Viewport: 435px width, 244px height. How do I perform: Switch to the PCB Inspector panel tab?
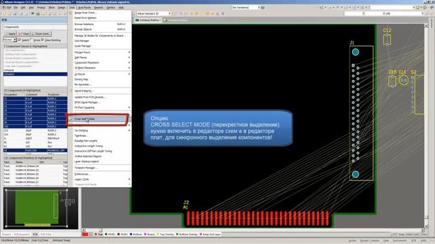pos(22,235)
